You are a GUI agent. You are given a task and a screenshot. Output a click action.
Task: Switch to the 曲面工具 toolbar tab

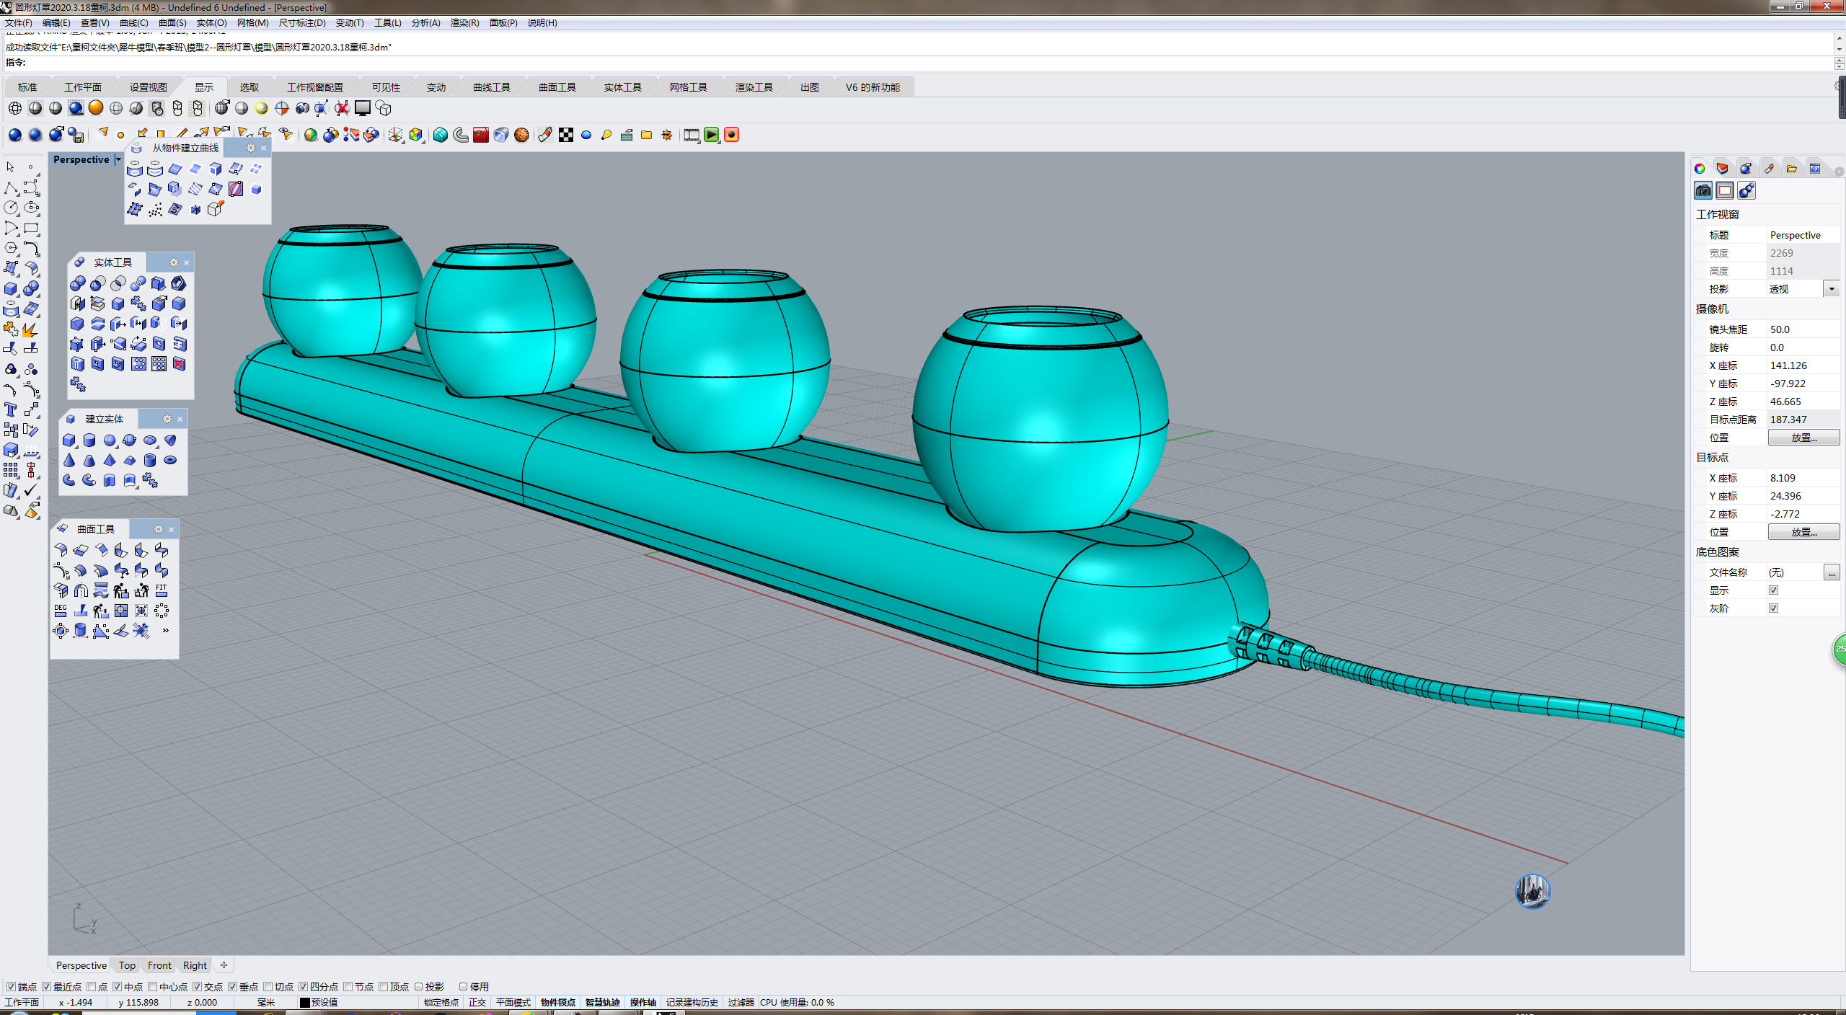pos(557,87)
